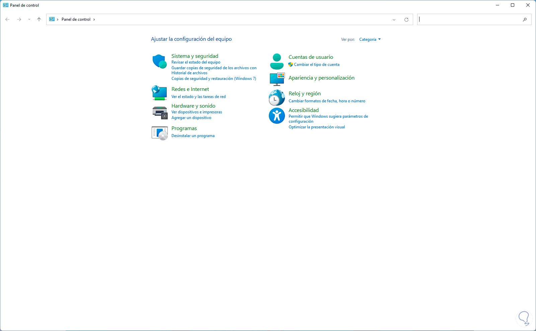Minimize the Panel de control window
Screen dimensions: 536x331
tap(497, 5)
